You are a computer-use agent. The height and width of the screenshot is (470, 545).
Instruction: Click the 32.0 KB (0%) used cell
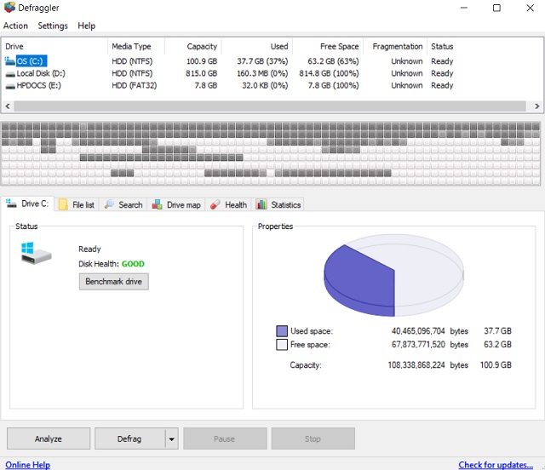coord(265,85)
